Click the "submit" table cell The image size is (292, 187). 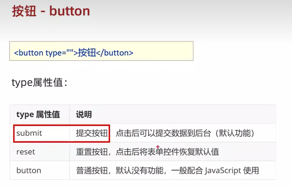tap(29, 133)
